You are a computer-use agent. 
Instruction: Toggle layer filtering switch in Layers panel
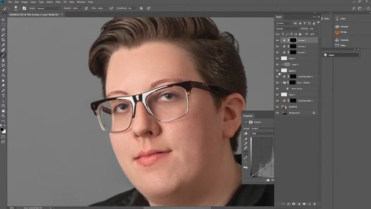[318, 23]
